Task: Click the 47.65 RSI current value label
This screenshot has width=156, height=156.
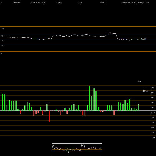Action: pos(144,39)
